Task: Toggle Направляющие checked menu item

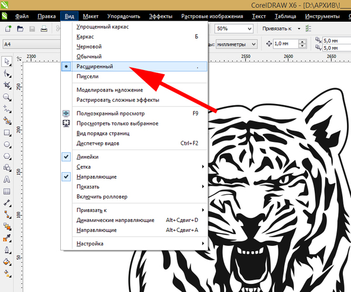Action: tap(97, 176)
